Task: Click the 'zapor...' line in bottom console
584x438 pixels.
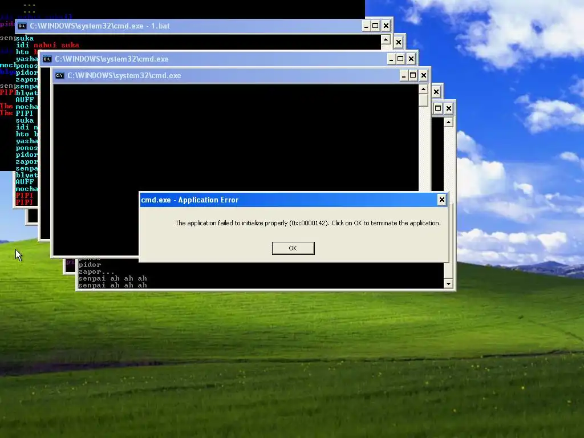Action: pos(96,271)
